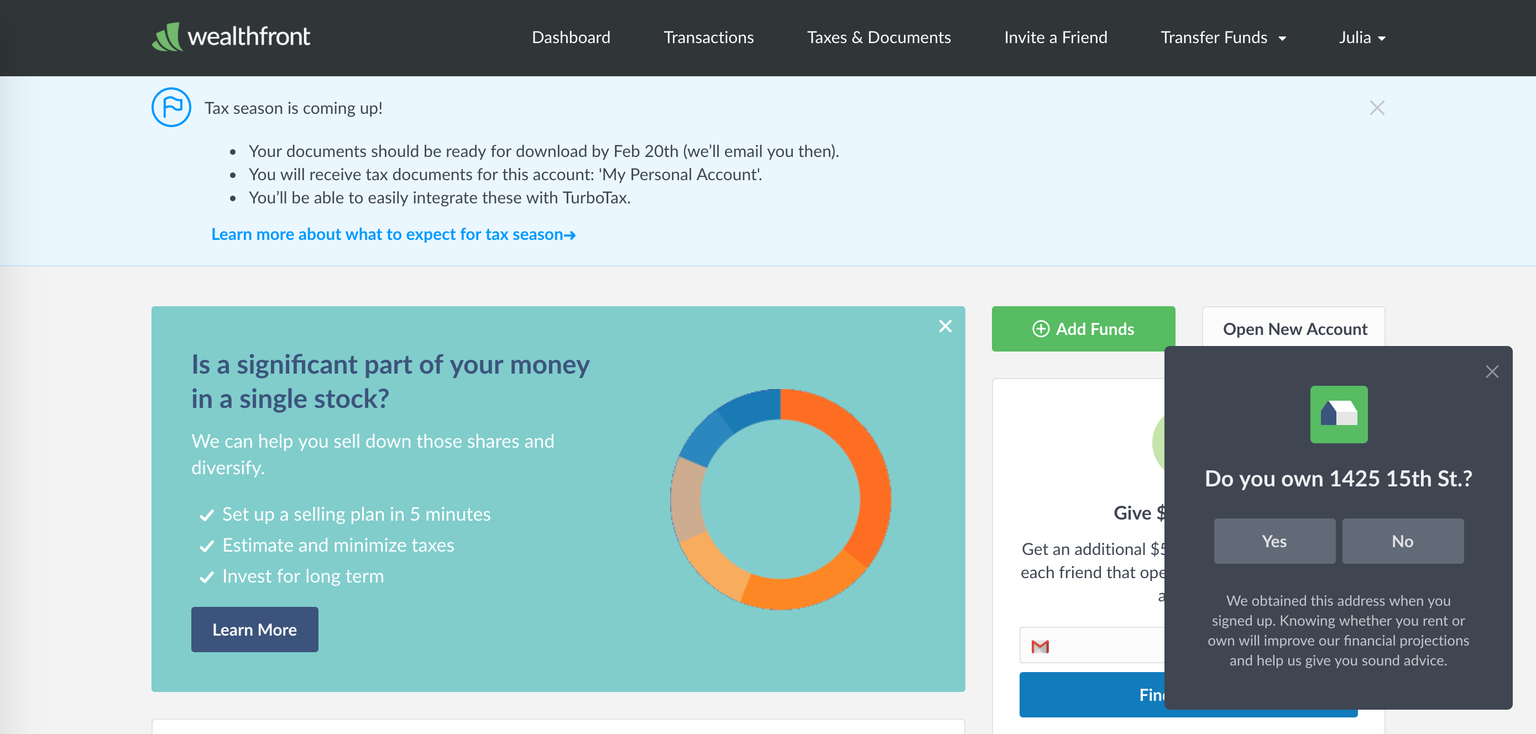Go to the Dashboard page
This screenshot has height=734, width=1536.
[571, 38]
